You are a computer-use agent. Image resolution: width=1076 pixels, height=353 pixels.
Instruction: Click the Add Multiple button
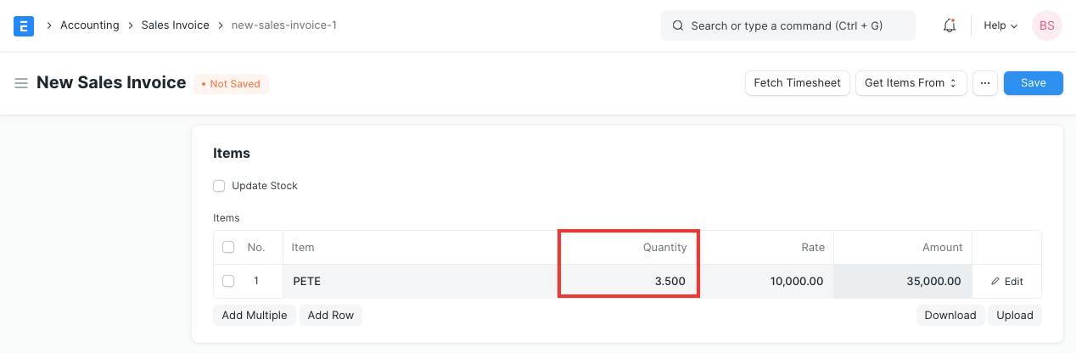pyautogui.click(x=254, y=316)
